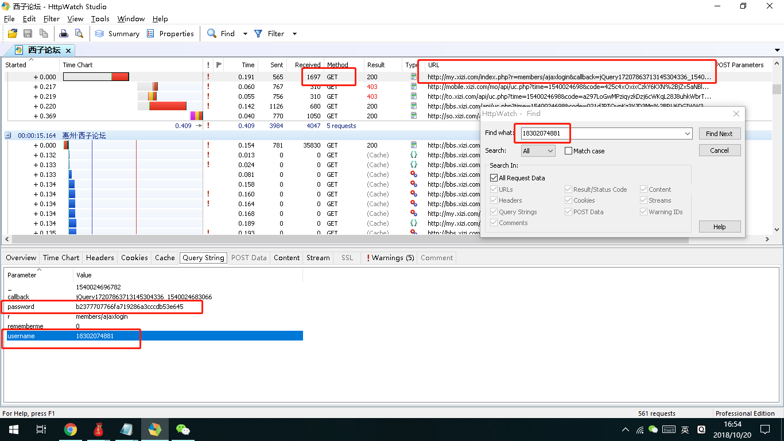Switch to the Headers tab
The height and width of the screenshot is (441, 784).
pos(100,258)
